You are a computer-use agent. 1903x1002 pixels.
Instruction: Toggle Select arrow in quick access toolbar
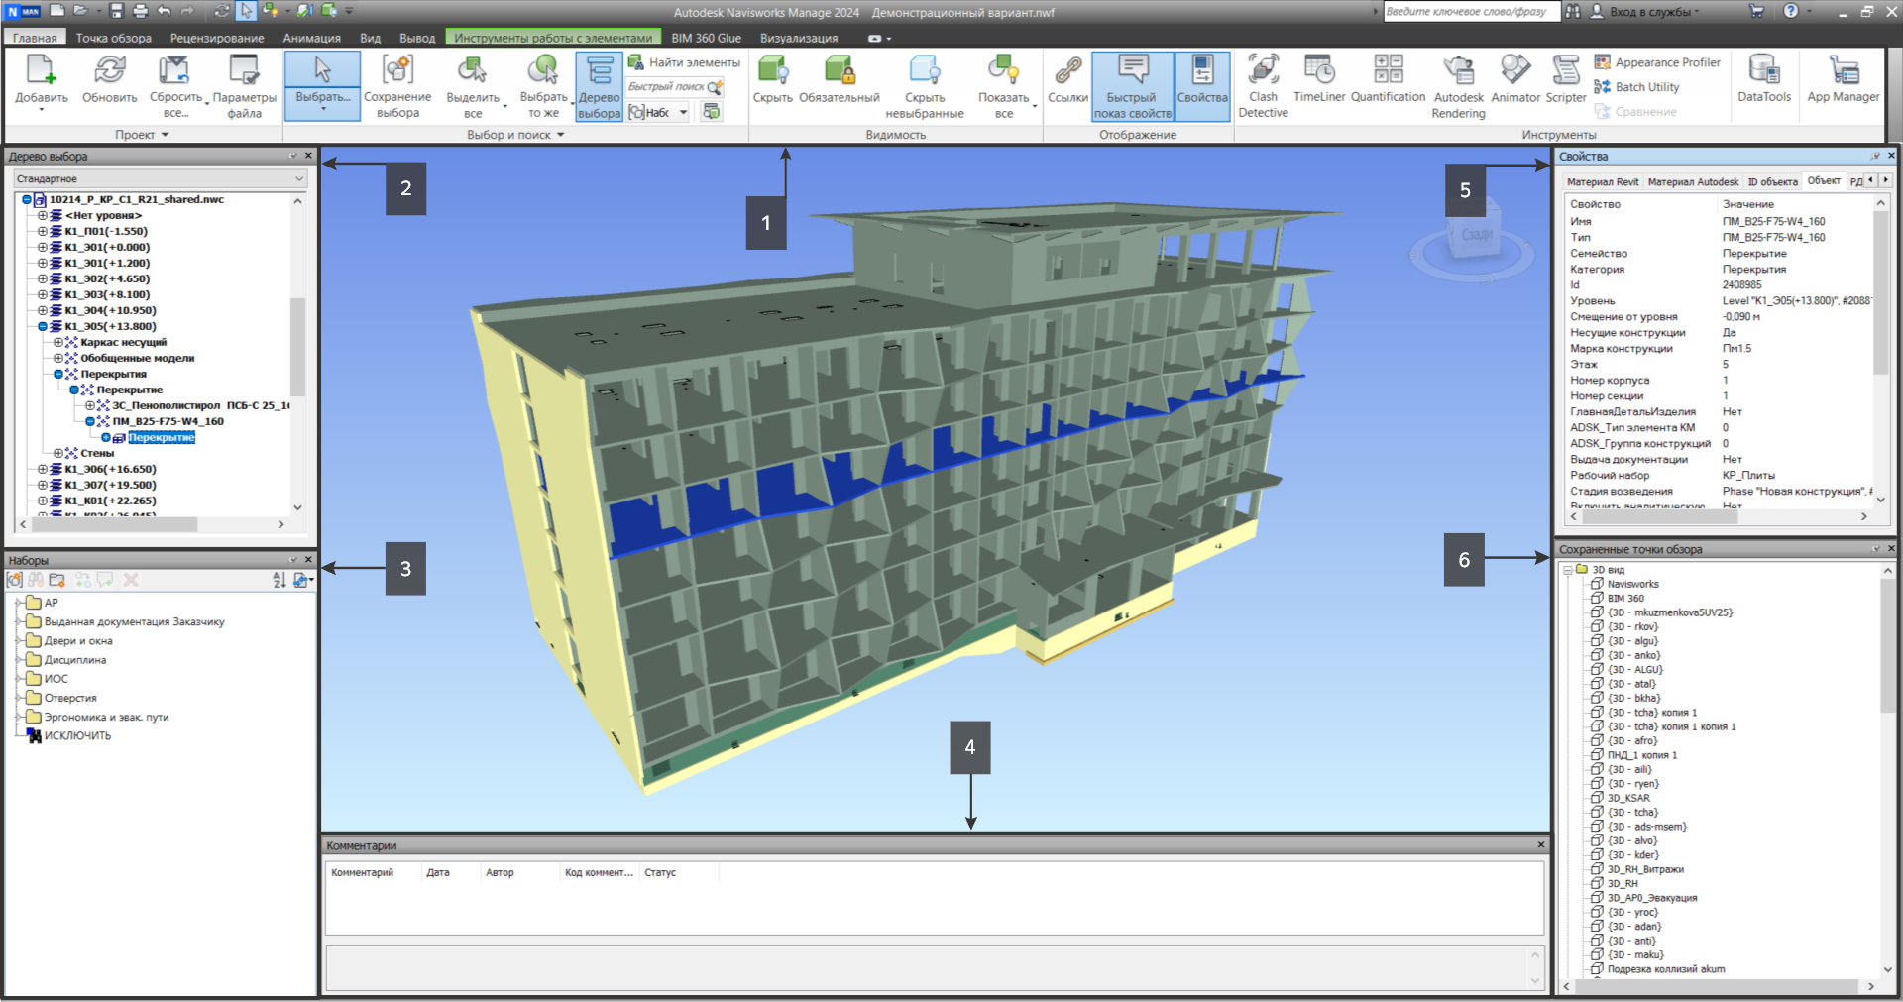coord(246,11)
